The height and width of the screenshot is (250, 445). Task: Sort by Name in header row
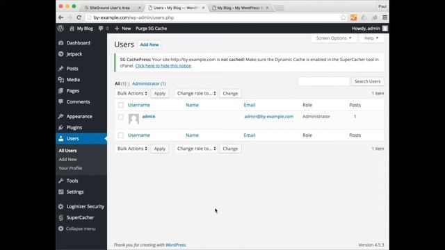click(x=192, y=105)
